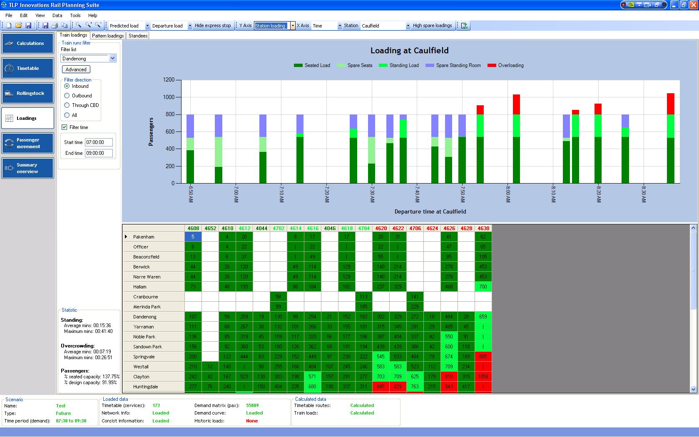Click the Export to Excel icon
Viewport: 699px width, 437px height.
pyautogui.click(x=465, y=26)
